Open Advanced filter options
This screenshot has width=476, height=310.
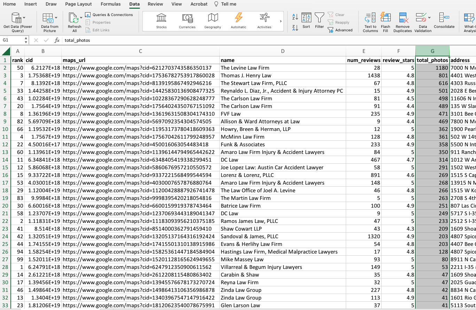pyautogui.click(x=340, y=30)
